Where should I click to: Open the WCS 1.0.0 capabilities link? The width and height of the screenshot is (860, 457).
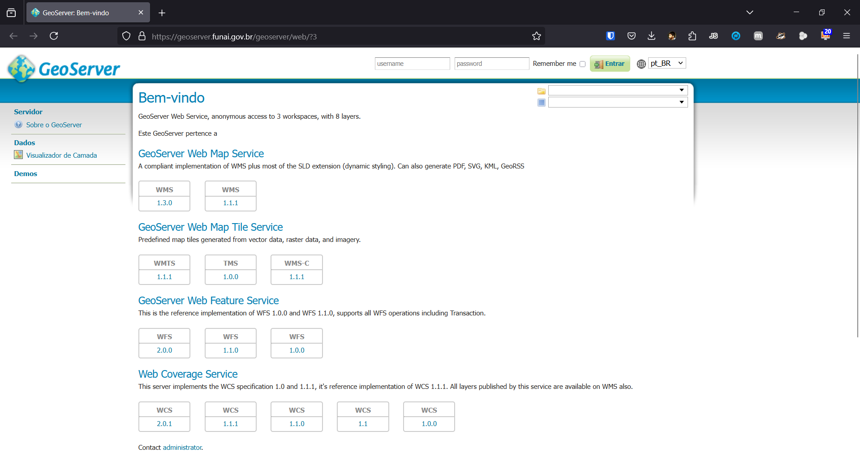(x=429, y=424)
